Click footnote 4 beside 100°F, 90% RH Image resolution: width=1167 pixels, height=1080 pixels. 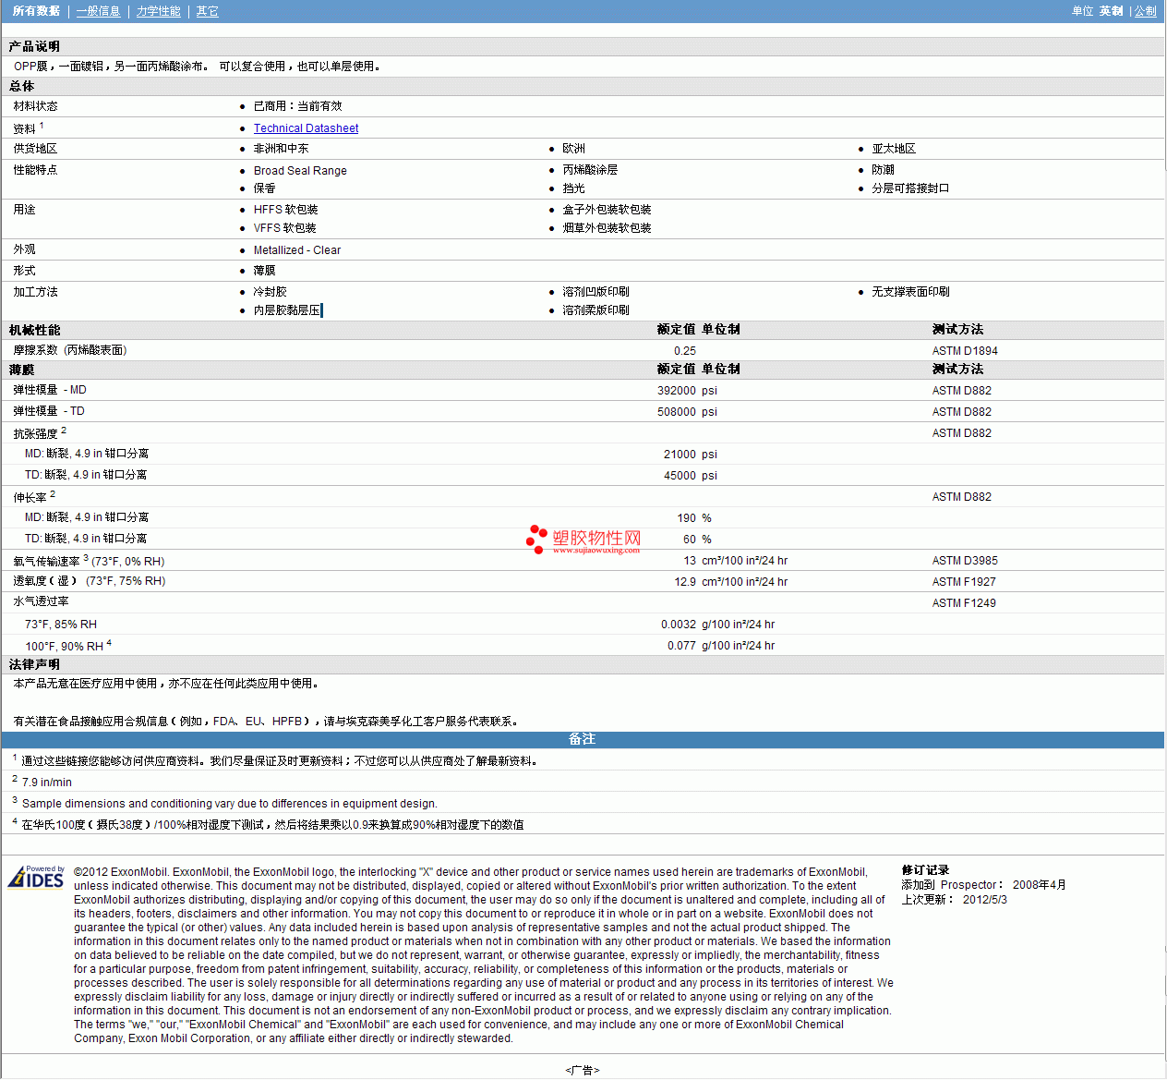click(x=109, y=643)
